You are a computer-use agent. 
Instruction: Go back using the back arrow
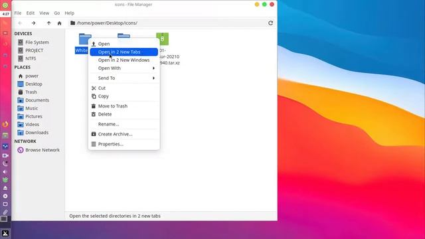[20, 23]
